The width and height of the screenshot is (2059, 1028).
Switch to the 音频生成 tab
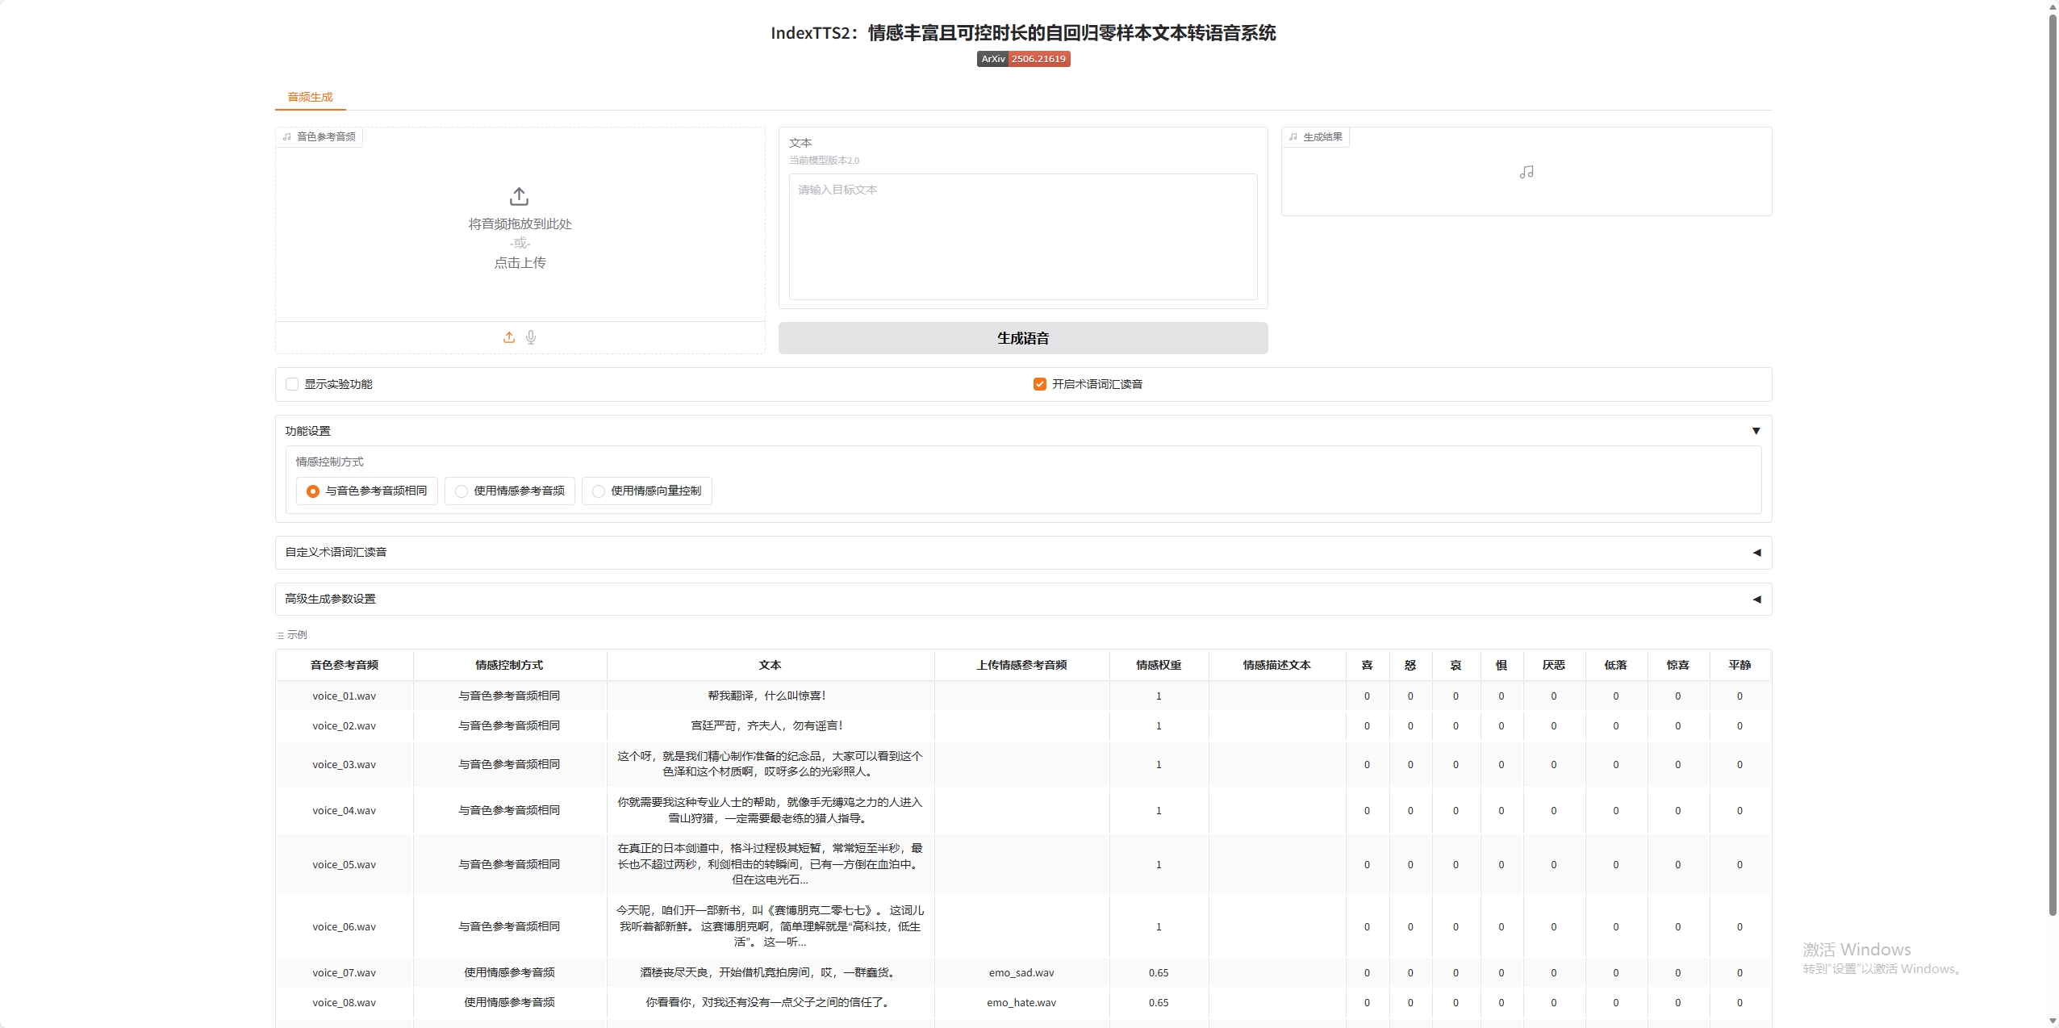tap(311, 97)
